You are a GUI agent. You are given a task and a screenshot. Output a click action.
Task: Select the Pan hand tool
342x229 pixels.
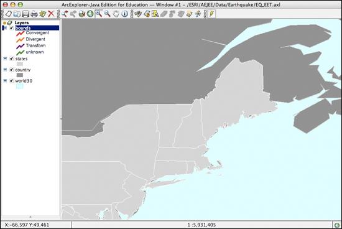(x=116, y=14)
